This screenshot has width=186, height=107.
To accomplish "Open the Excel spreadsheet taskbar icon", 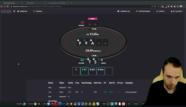I will tap(98, 104).
